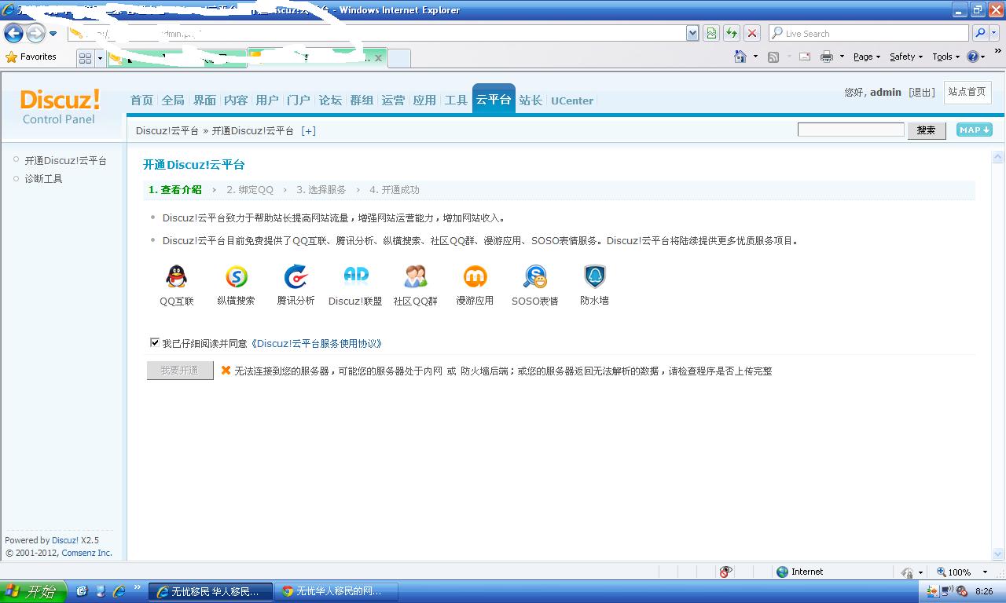1006x603 pixels.
Task: Open the 论坛 navigation tab
Action: 330,100
